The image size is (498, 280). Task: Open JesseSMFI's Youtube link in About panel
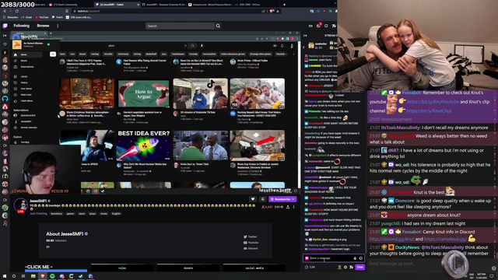[251, 243]
